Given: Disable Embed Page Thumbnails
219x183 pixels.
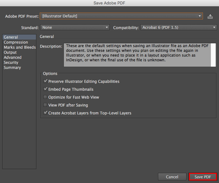Looking at the screenshot, I should click(45, 89).
